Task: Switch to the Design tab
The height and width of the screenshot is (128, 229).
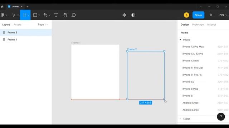Action: pos(185,25)
